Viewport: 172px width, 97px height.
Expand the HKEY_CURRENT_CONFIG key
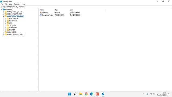pyautogui.click(x=3, y=34)
